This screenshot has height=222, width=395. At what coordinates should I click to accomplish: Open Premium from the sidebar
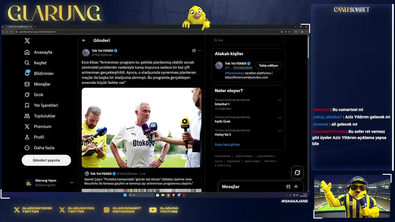(38, 127)
